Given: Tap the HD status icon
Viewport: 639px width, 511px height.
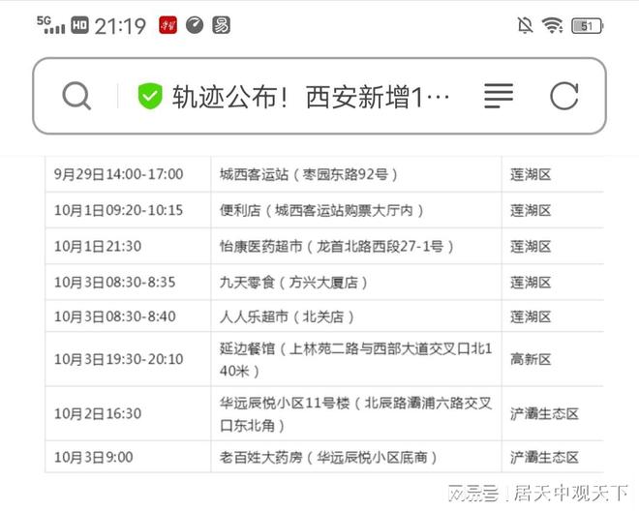Looking at the screenshot, I should click(x=79, y=25).
